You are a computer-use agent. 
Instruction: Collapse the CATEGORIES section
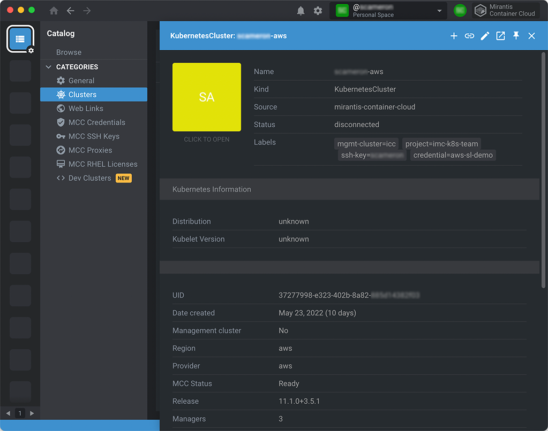[49, 67]
